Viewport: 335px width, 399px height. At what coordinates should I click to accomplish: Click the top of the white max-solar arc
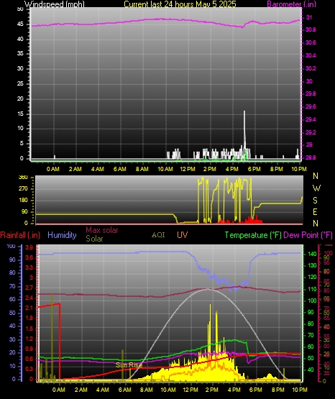coord(208,289)
